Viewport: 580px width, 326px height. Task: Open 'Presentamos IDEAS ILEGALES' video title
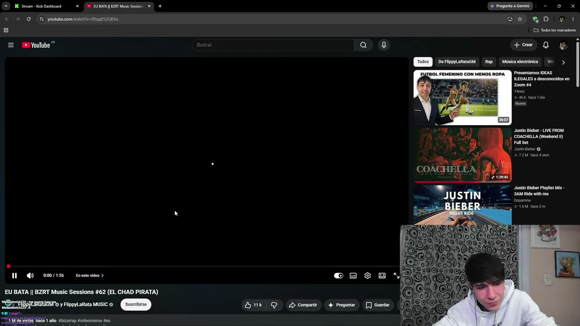[541, 79]
